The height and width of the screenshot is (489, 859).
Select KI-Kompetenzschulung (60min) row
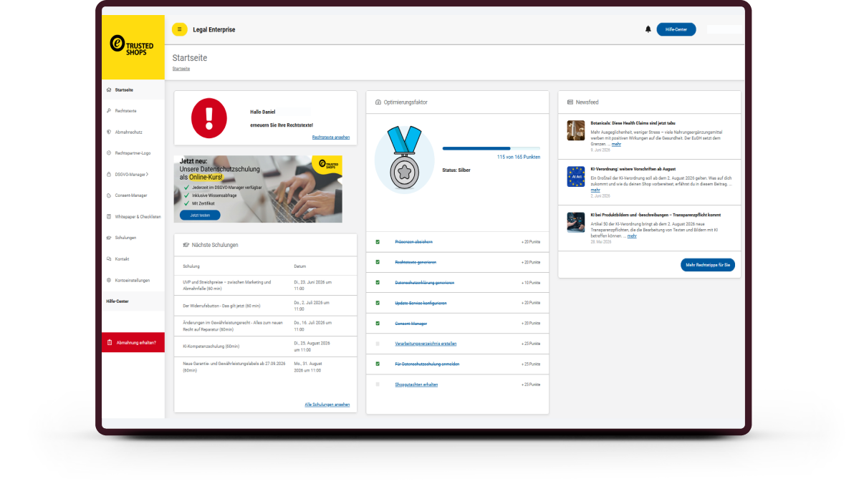coord(265,346)
